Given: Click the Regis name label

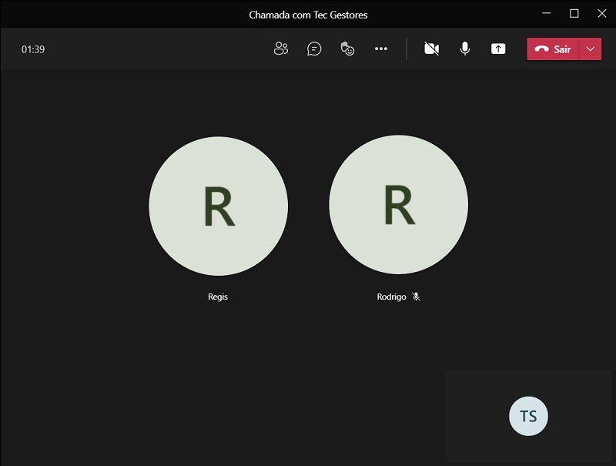Looking at the screenshot, I should pos(218,297).
